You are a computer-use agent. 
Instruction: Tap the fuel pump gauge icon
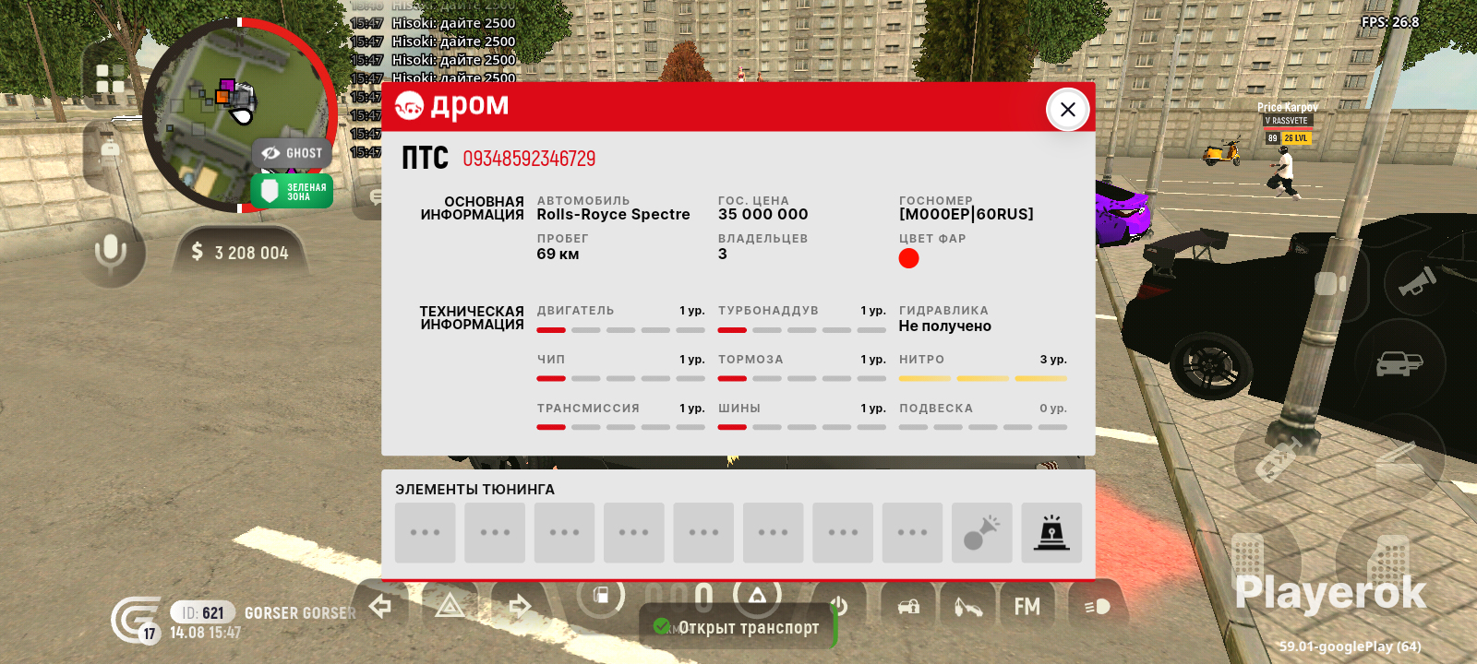[601, 597]
